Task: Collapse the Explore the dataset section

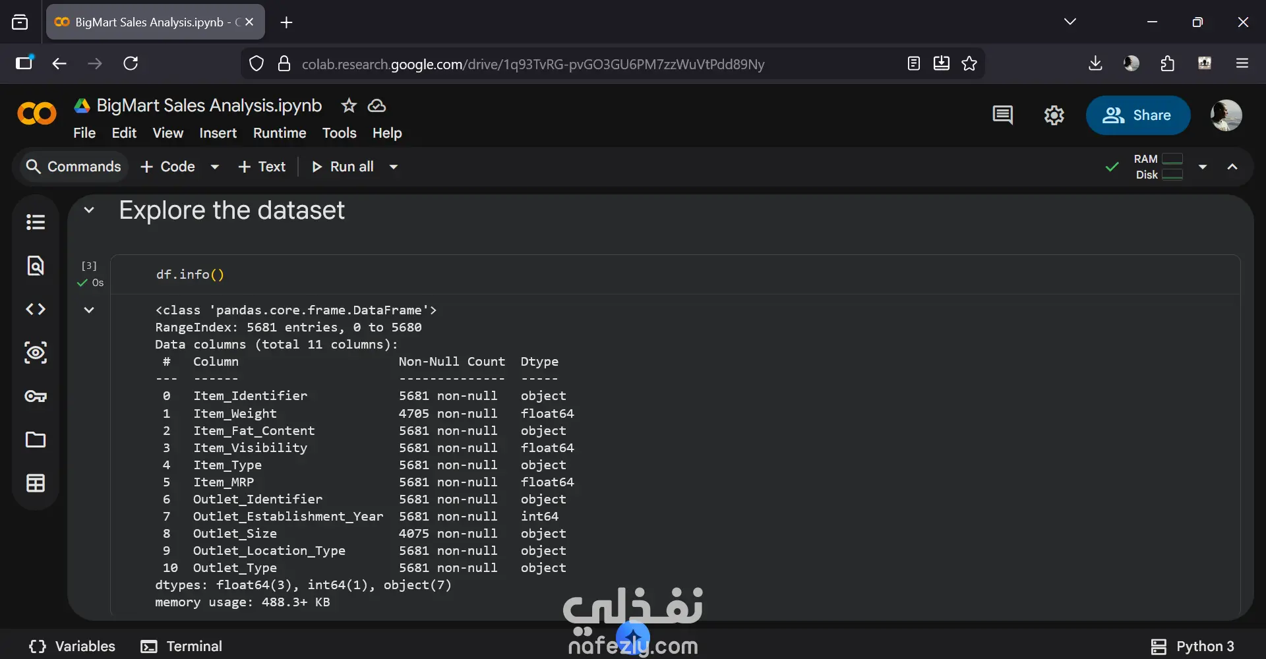Action: tap(89, 210)
